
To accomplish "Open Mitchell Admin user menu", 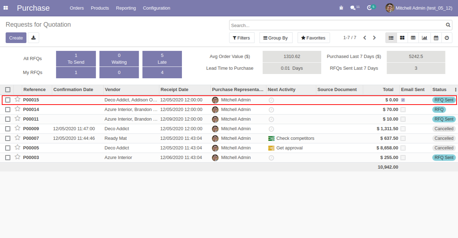I will coord(419,8).
